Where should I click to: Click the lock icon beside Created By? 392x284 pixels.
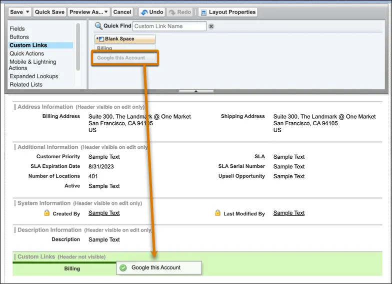47,213
